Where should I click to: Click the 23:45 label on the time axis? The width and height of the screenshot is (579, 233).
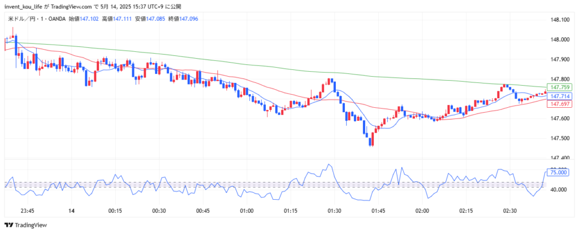pos(27,210)
